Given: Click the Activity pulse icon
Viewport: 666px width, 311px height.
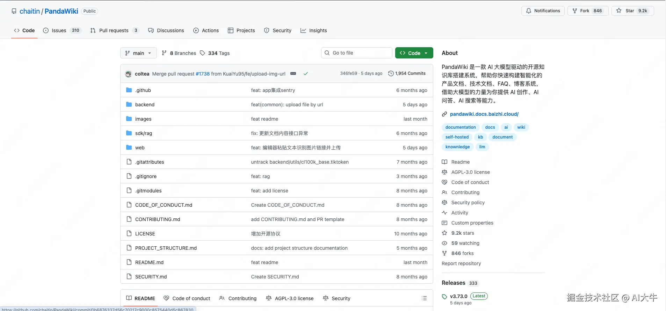Looking at the screenshot, I should coord(444,213).
